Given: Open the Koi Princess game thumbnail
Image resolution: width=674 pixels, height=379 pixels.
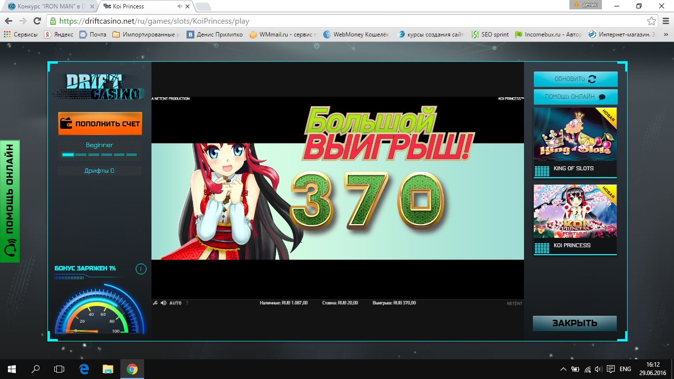Looking at the screenshot, I should (575, 220).
